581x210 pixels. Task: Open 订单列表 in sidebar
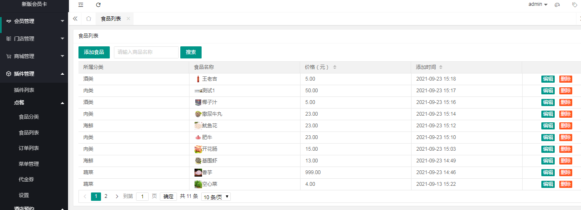coord(29,148)
